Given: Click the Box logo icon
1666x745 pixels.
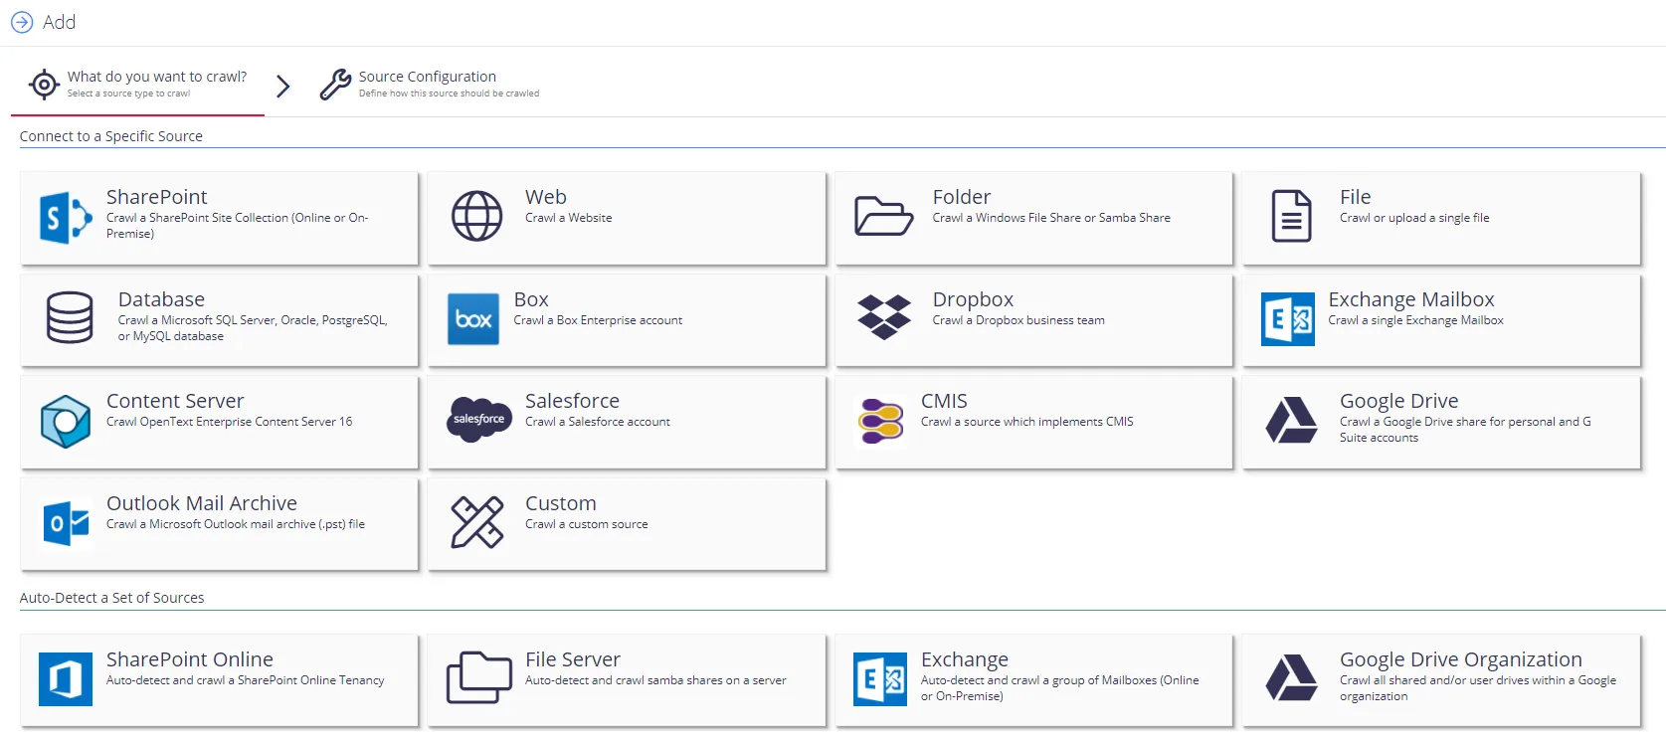Looking at the screenshot, I should tap(473, 319).
